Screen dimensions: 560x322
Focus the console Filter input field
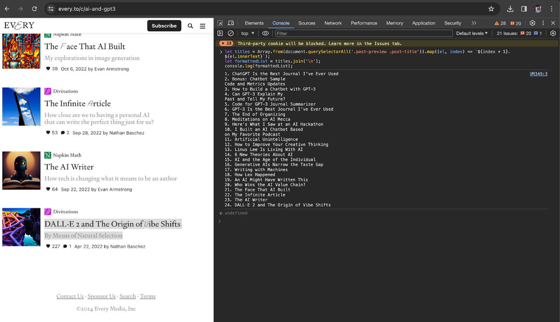[364, 34]
